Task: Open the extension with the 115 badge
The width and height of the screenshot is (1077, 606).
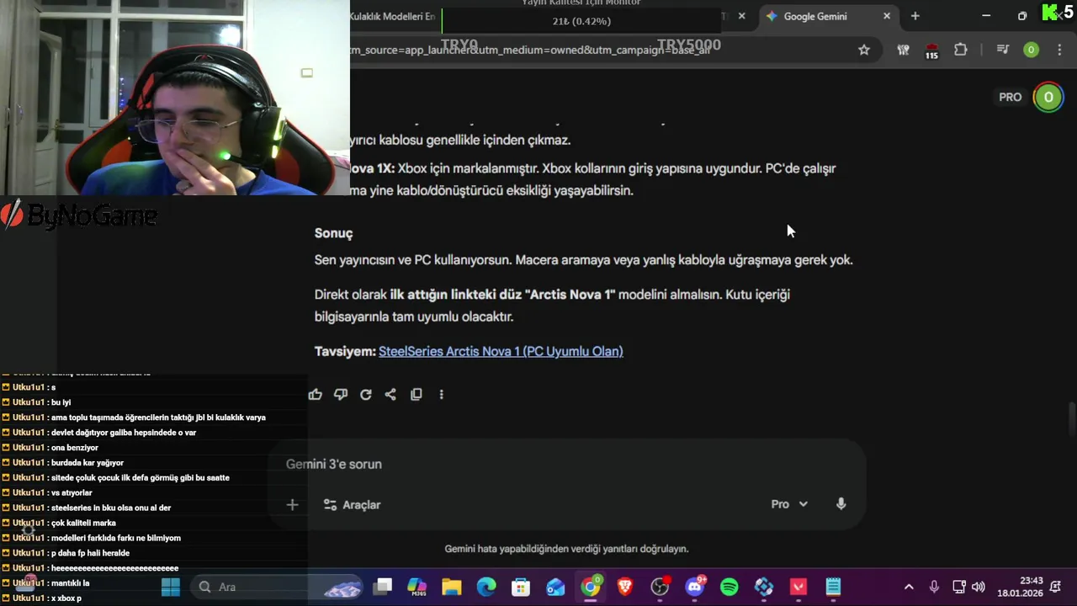Action: [931, 50]
